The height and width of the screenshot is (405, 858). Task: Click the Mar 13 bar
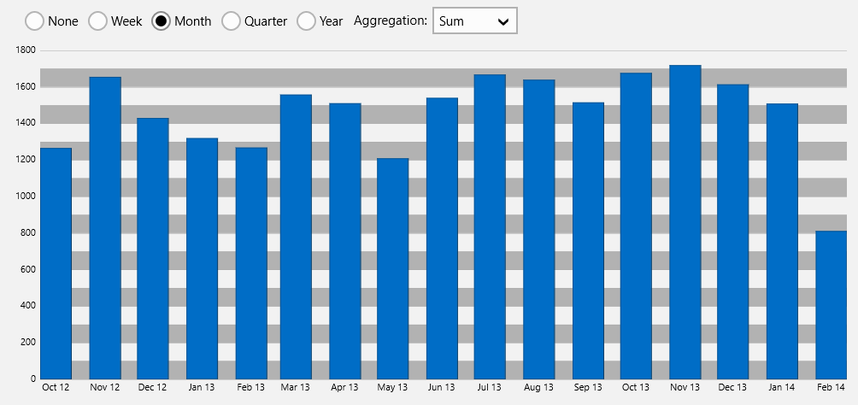click(296, 237)
